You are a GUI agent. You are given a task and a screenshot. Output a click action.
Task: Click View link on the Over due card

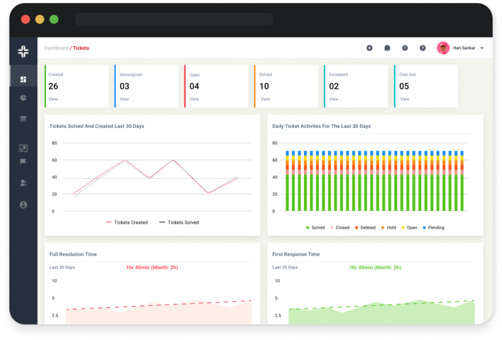[x=405, y=99]
